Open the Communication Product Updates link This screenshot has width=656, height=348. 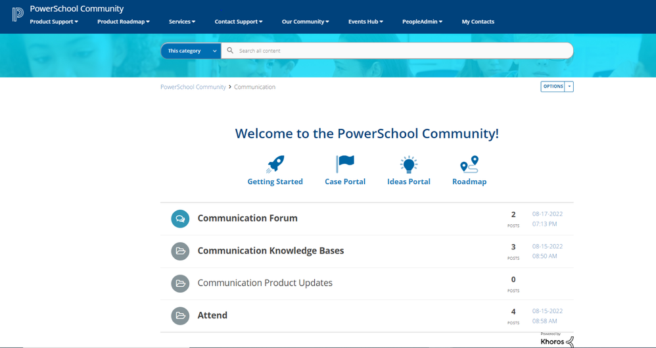coord(265,283)
